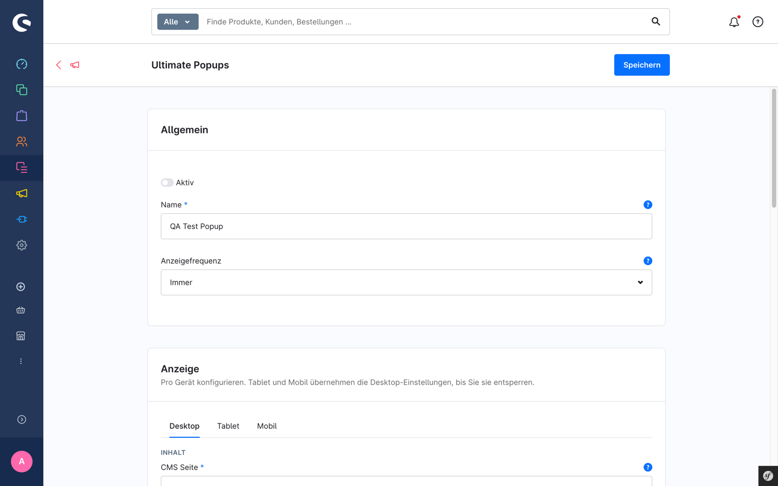Open the notifications bell

pos(734,22)
